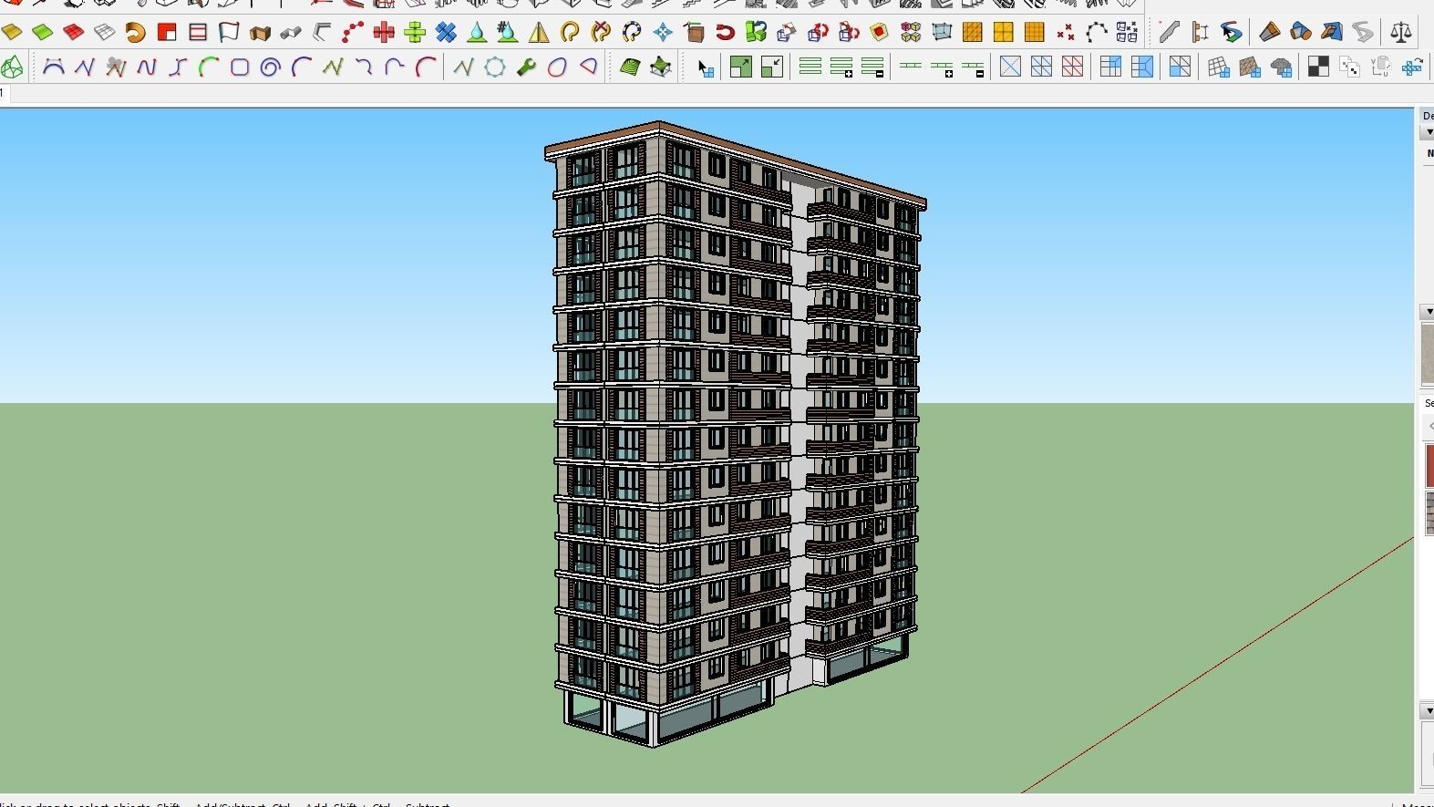Click the yellow pyramid icon
The width and height of the screenshot is (1434, 807).
pos(539,33)
